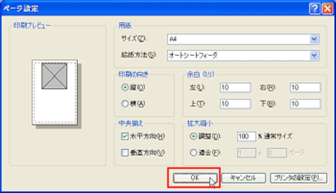Choose the 適合 fit-to-page radio button
Viewport: 336px width, 193px height.
[x=194, y=153]
